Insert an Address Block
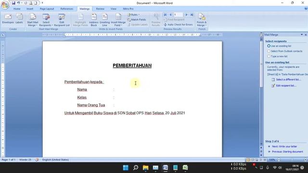This screenshot has height=173, width=308. pyautogui.click(x=94, y=20)
